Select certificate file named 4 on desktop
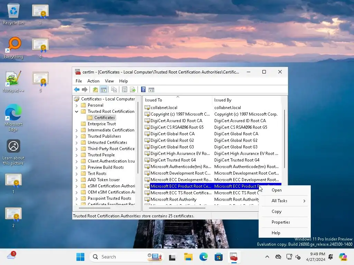This screenshot has width=354, height=265. pyautogui.click(x=40, y=48)
